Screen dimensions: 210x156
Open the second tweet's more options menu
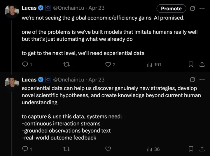point(202,79)
